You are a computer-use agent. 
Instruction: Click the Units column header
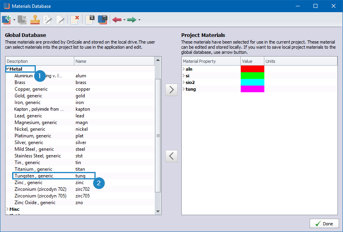click(301, 61)
